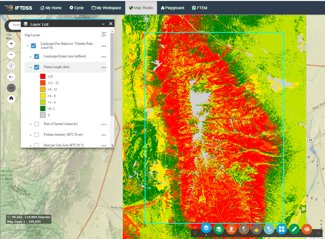Expand the Landscape Extent layer arrow
The width and height of the screenshot is (325, 239).
(31, 57)
